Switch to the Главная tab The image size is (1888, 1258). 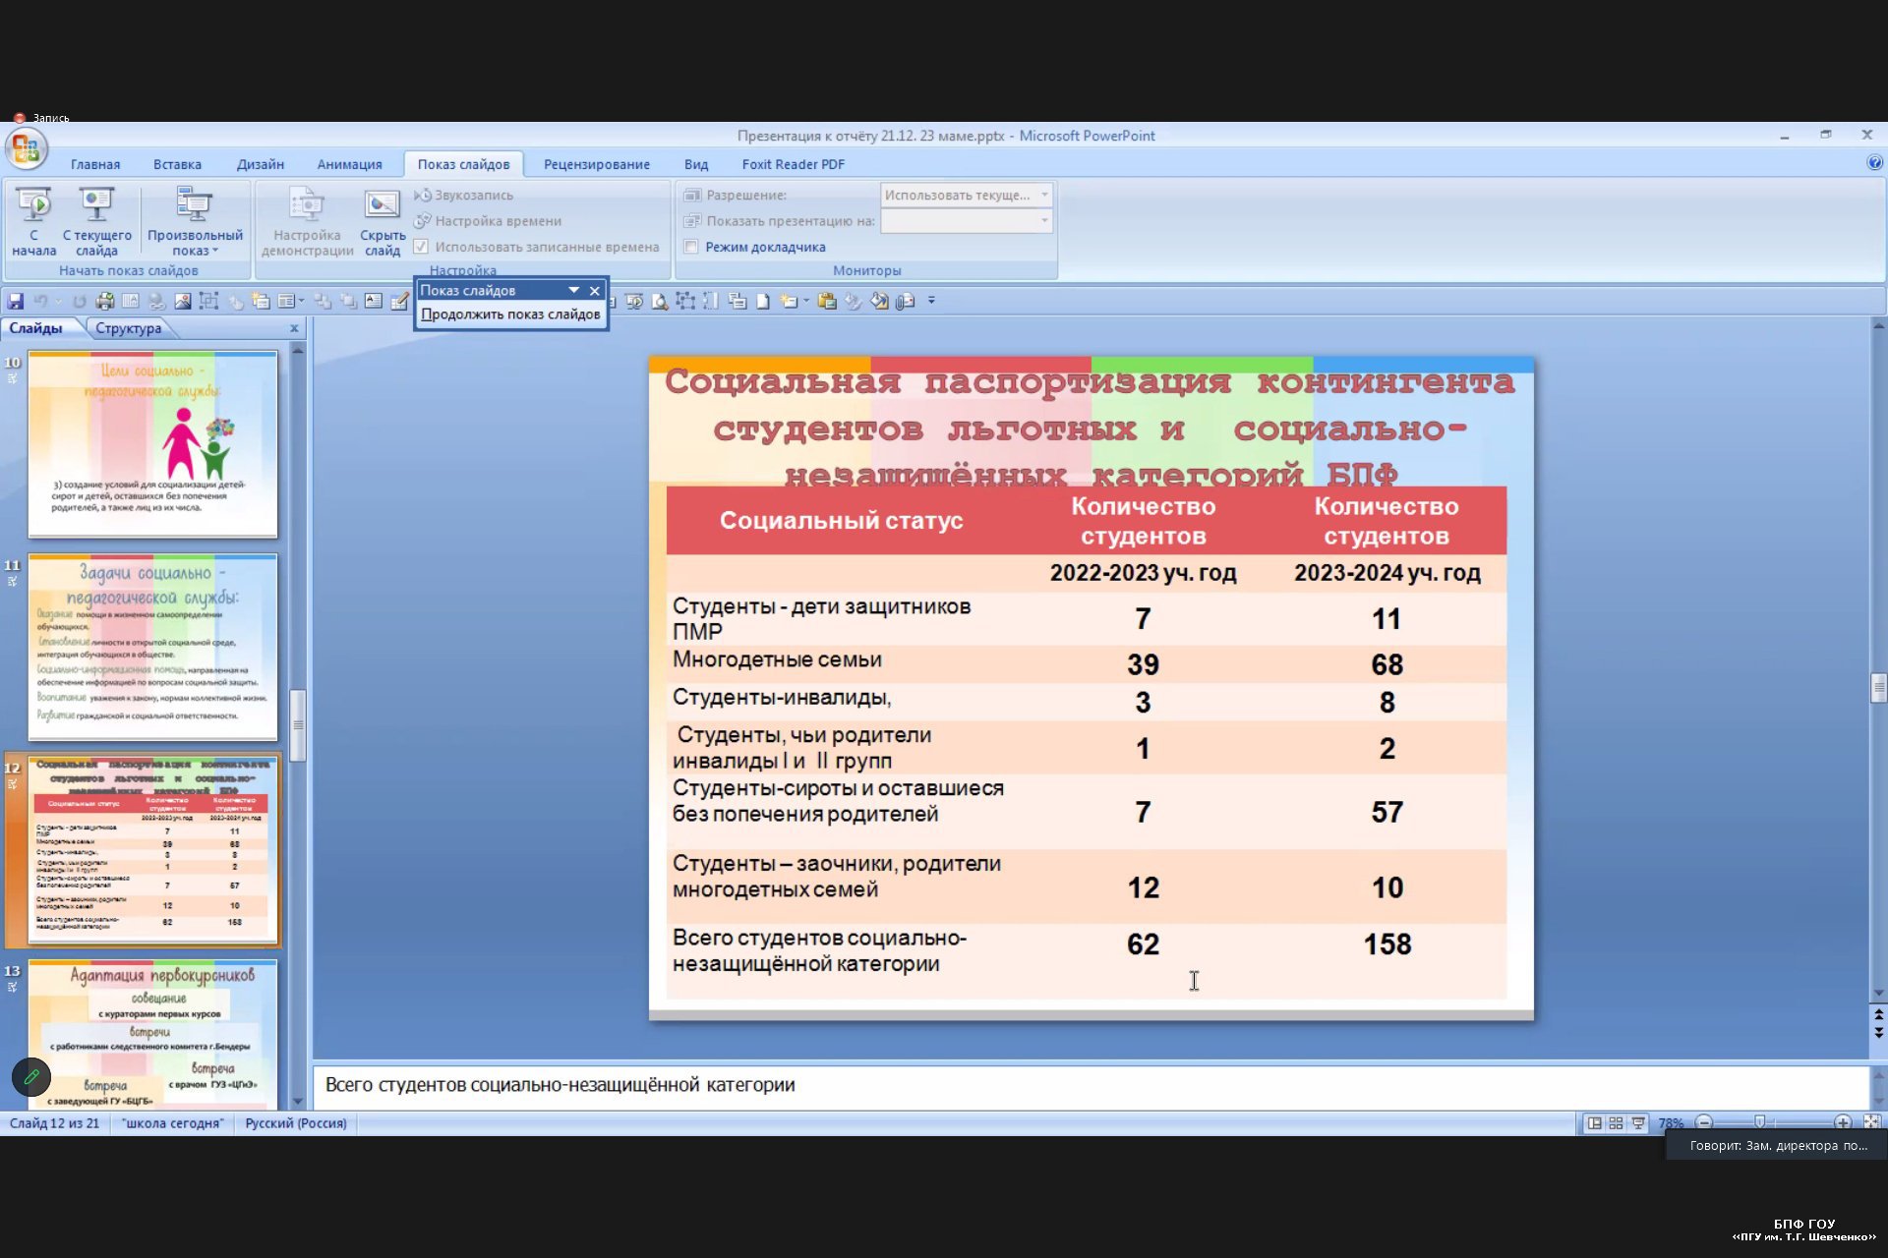(x=95, y=164)
